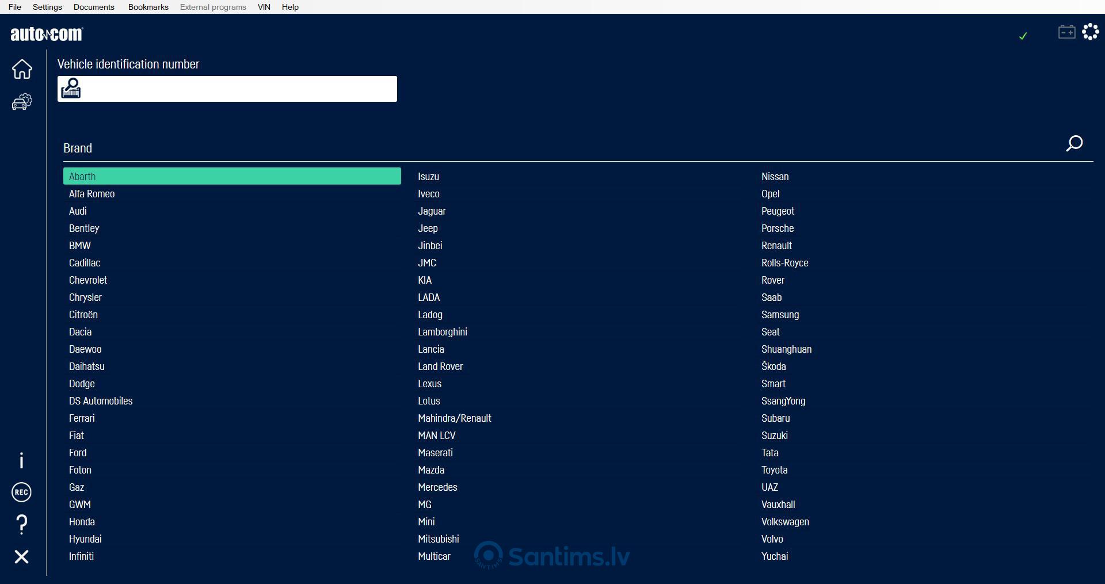Click the Vehicle identification number input field
This screenshot has width=1105, height=584.
pyautogui.click(x=227, y=89)
